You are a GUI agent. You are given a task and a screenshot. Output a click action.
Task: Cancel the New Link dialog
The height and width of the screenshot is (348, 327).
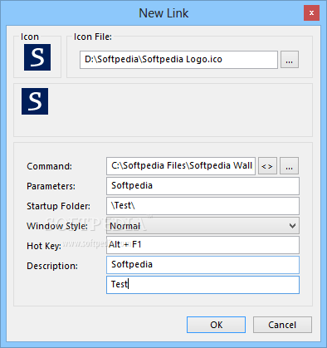[x=282, y=325]
